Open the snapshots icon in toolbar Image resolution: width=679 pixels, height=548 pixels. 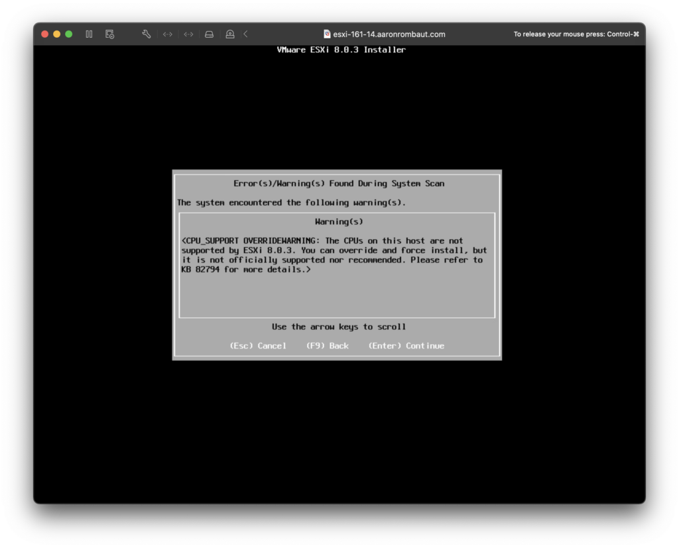[x=109, y=34]
